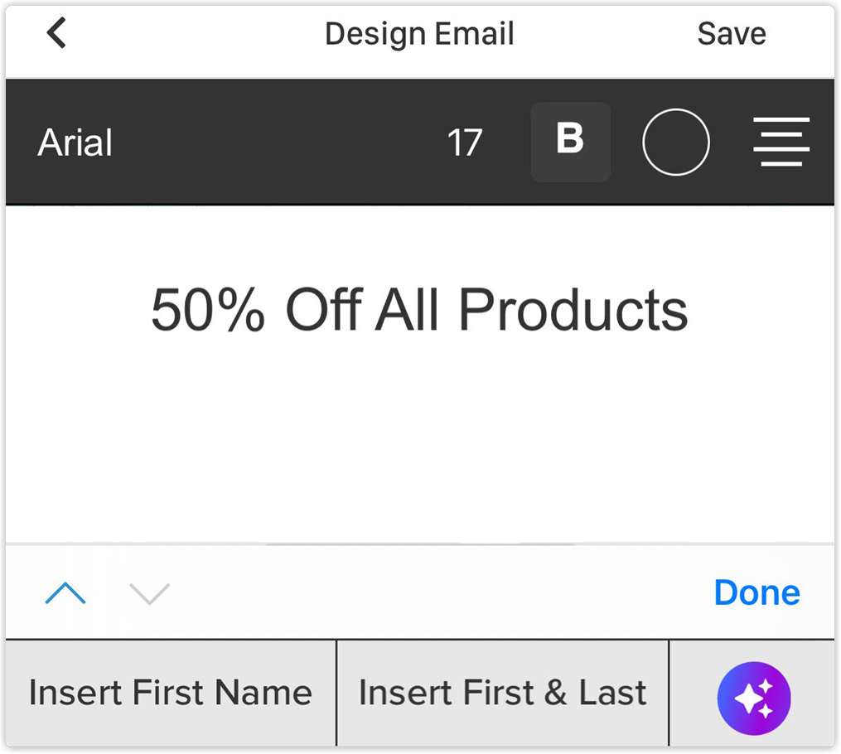Viewport: 841px width, 754px height.
Task: Jump to next field with down chevron
Action: pos(150,593)
